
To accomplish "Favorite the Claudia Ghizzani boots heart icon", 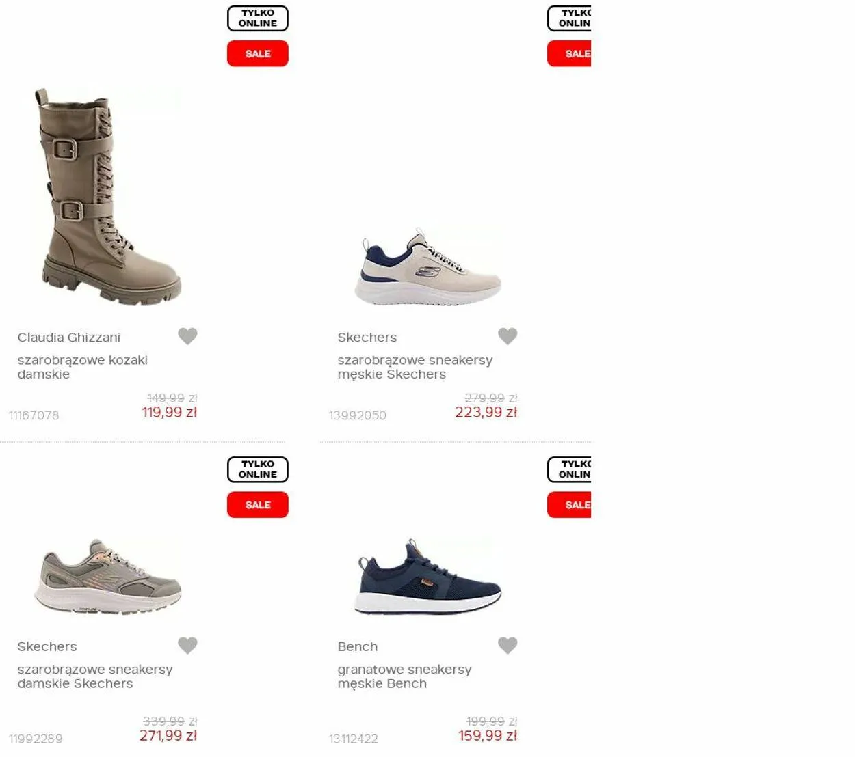I will click(187, 336).
